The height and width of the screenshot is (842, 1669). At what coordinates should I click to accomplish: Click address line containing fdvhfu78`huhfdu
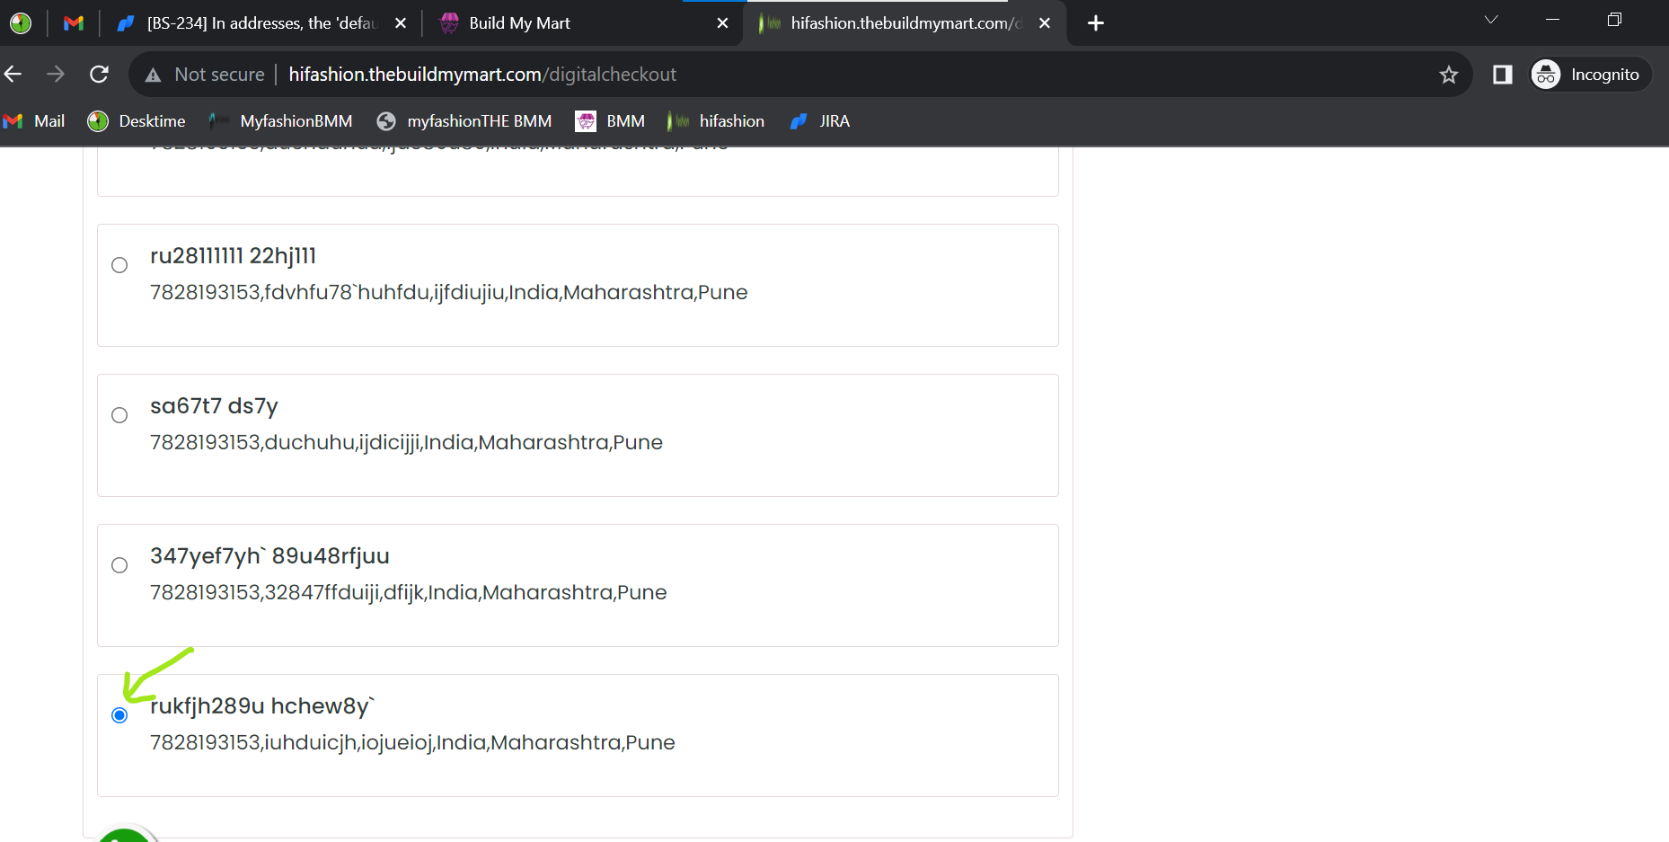click(449, 292)
